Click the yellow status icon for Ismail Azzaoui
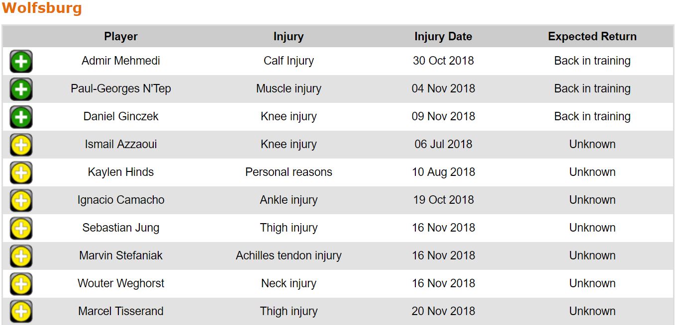Image resolution: width=676 pixels, height=325 pixels. (21, 145)
